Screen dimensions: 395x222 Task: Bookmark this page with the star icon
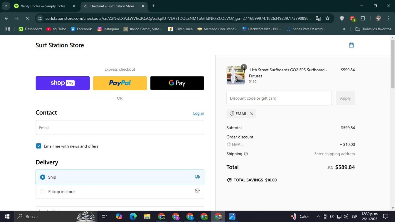coord(327,18)
